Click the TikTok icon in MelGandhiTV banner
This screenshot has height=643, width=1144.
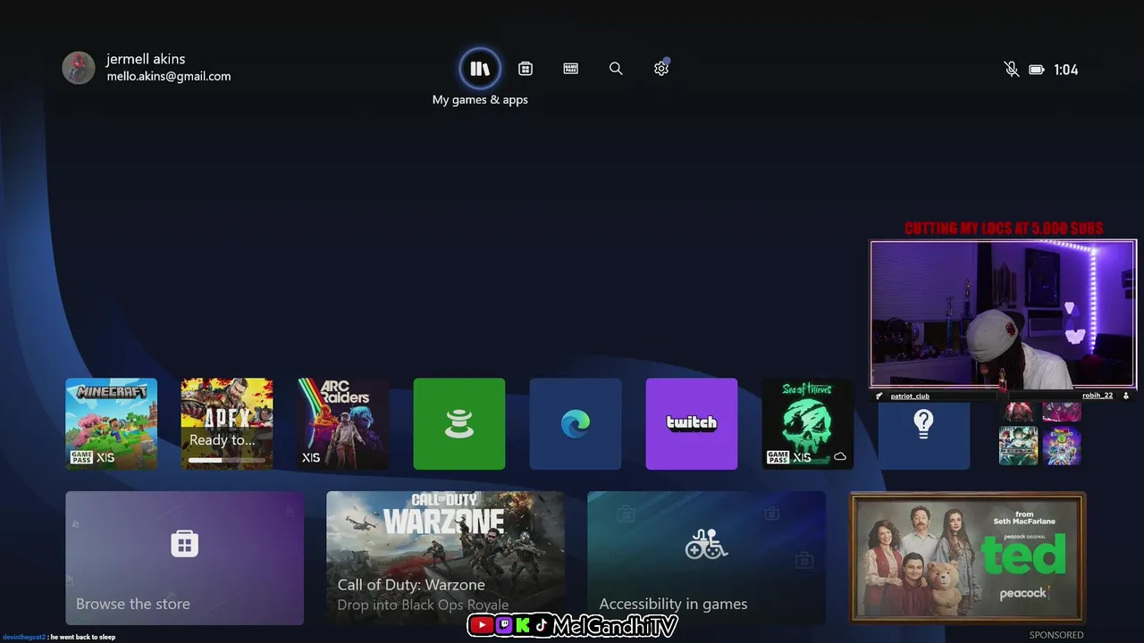(542, 626)
